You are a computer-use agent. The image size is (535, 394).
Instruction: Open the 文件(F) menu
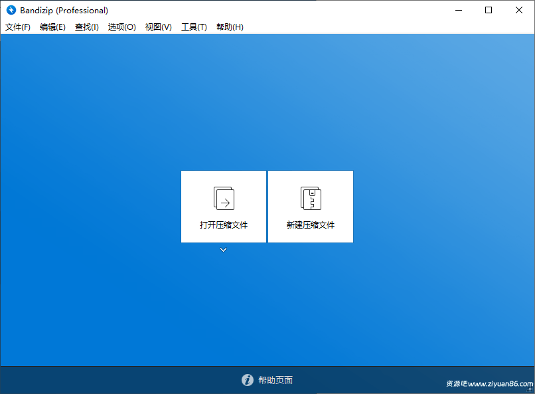18,27
